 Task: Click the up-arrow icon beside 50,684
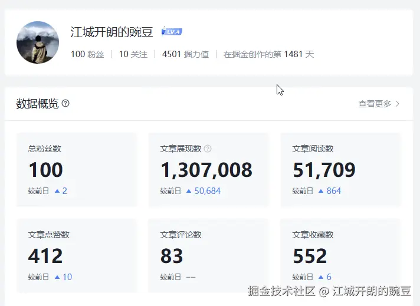(189, 191)
